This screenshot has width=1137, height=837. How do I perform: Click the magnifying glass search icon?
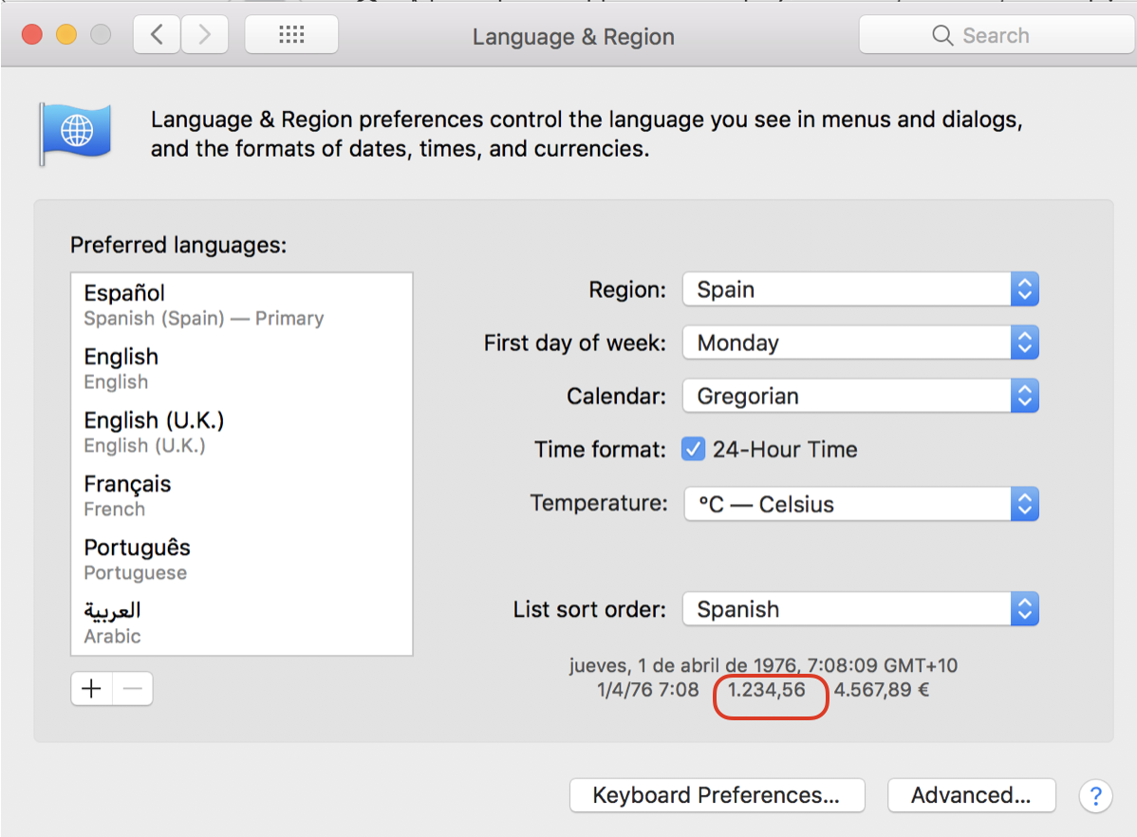tap(941, 36)
